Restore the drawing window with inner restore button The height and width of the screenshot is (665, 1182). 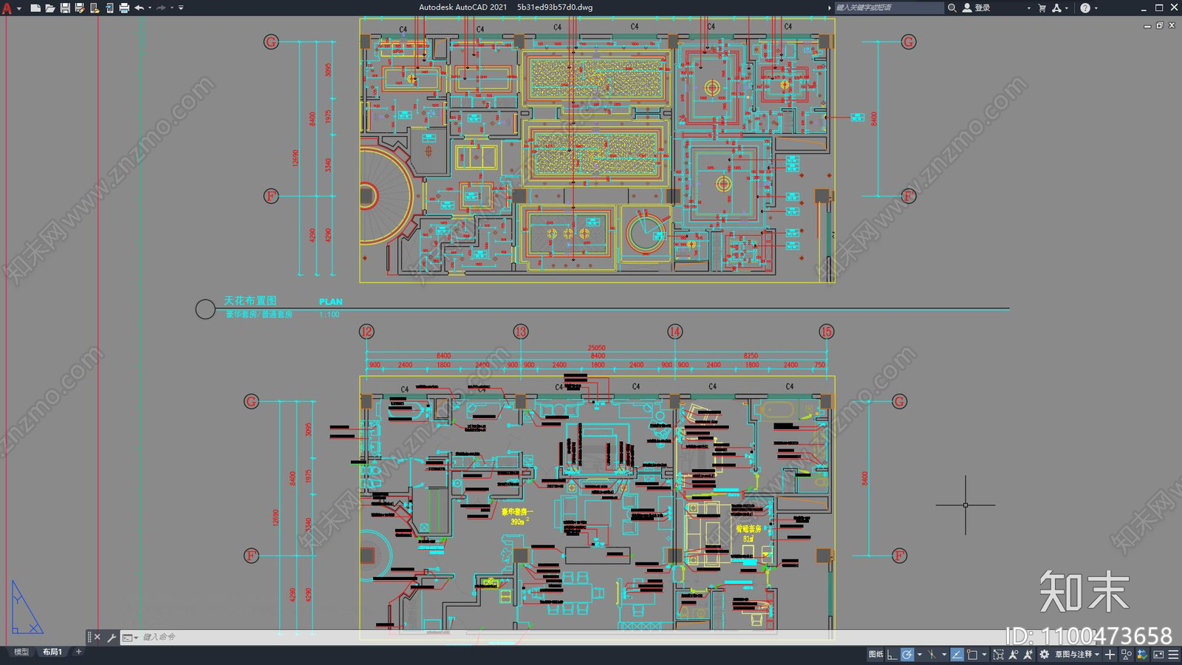coord(1159,25)
